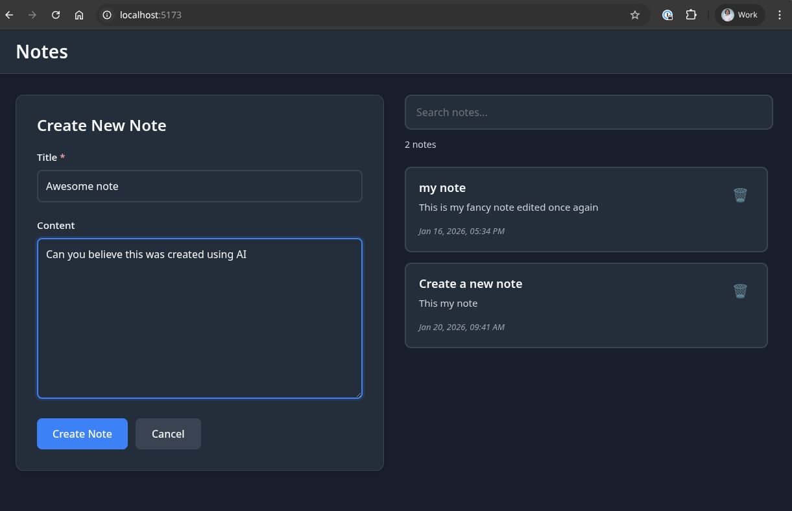Click the back navigation arrow
Viewport: 792px width, 511px height.
[8, 14]
